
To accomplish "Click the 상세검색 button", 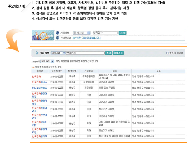I will pyautogui.click(x=118, y=53).
